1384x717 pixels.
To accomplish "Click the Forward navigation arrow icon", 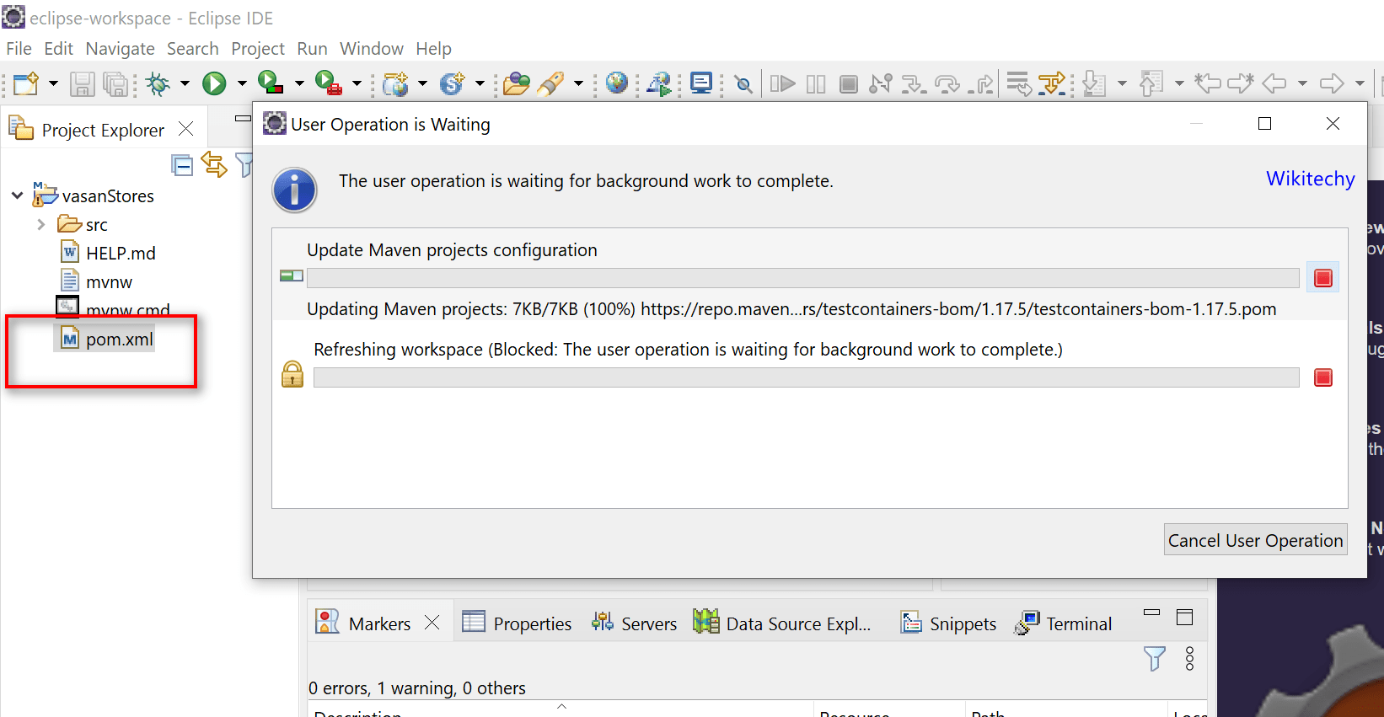I will 1332,83.
